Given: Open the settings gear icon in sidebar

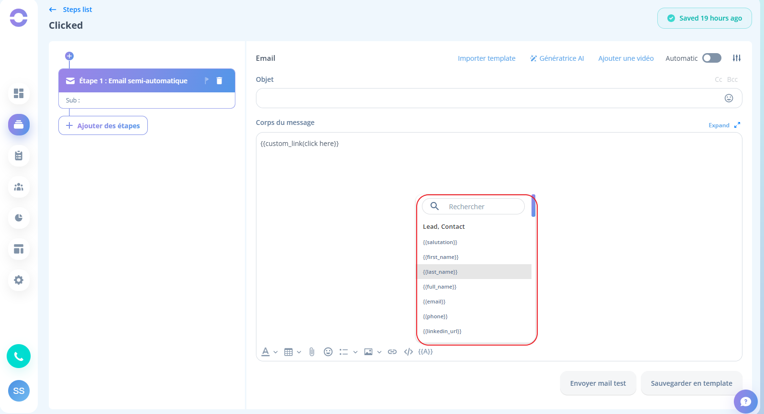Looking at the screenshot, I should pyautogui.click(x=19, y=280).
